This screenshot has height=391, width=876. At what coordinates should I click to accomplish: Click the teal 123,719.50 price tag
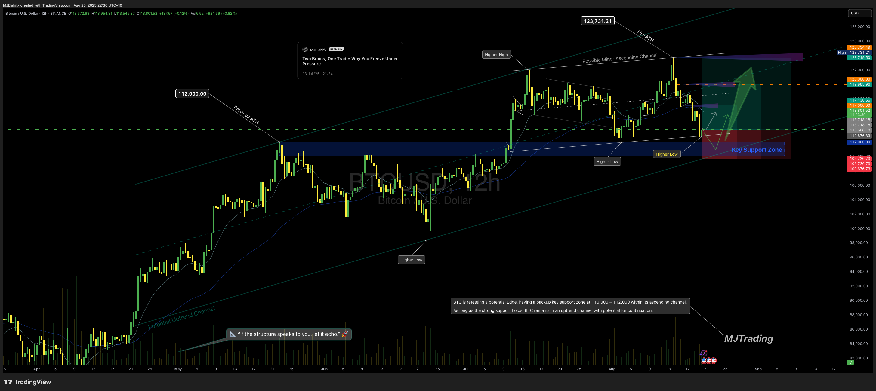tap(860, 58)
